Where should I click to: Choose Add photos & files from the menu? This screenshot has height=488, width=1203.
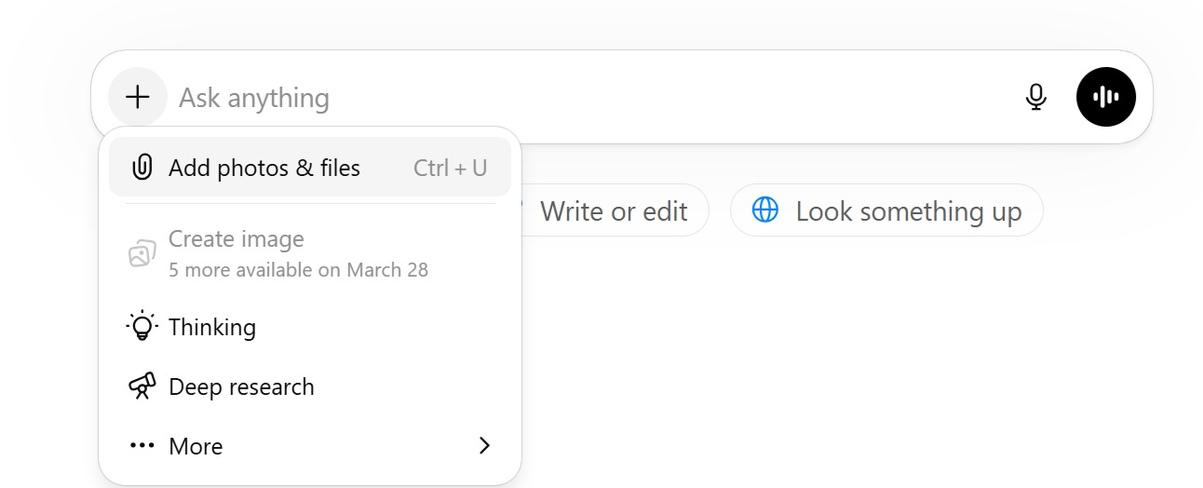click(x=264, y=169)
